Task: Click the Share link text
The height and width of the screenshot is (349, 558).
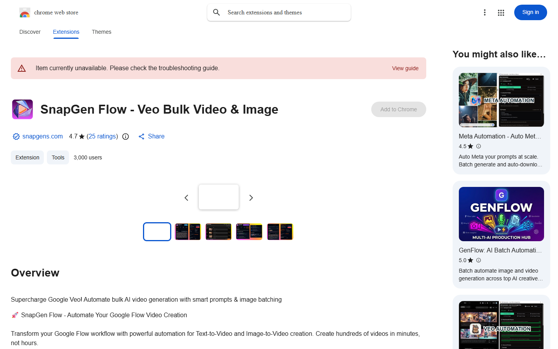Action: tap(156, 136)
